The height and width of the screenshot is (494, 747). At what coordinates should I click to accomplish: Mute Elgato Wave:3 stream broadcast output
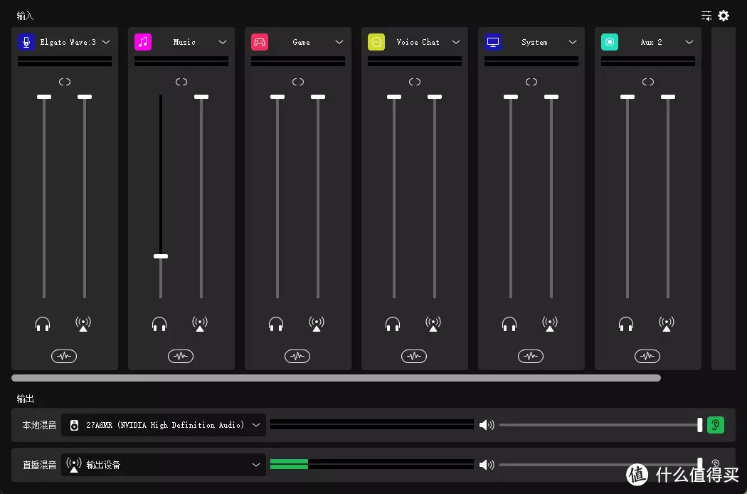(83, 325)
